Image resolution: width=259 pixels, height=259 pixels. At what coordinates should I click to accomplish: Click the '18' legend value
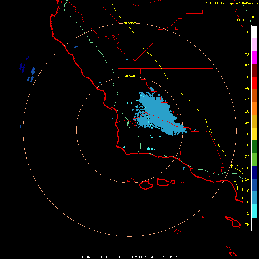[247, 168]
